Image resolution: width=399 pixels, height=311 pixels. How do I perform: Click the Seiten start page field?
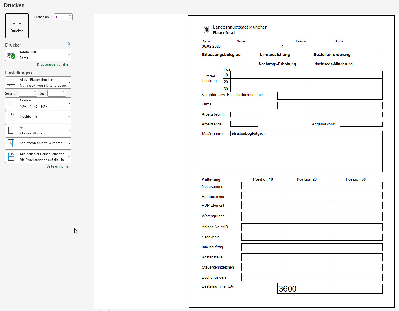pyautogui.click(x=26, y=93)
